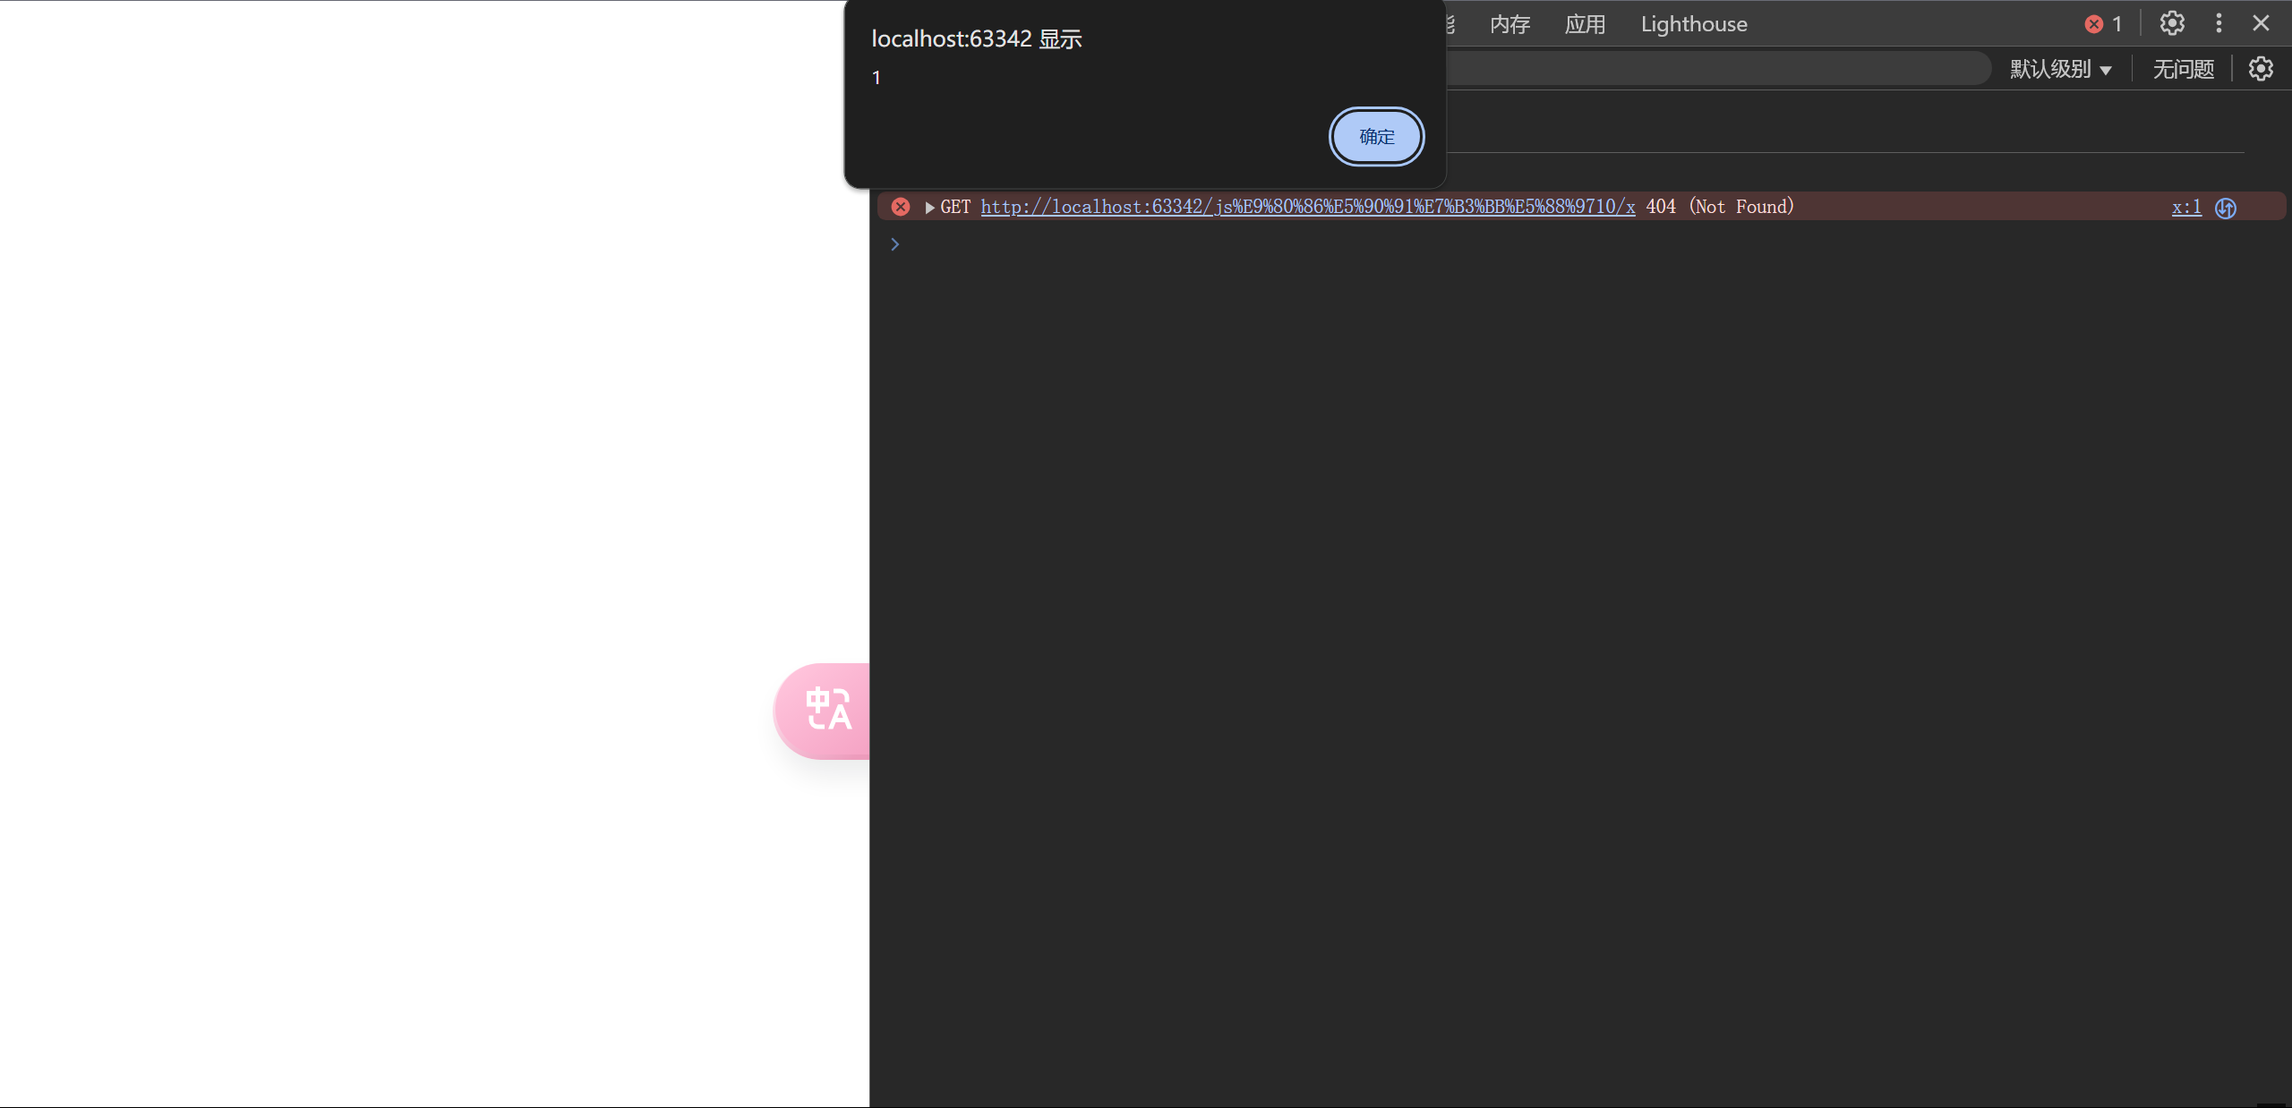The image size is (2292, 1108).
Task: Open the x:1 source location link
Action: (x=2185, y=207)
